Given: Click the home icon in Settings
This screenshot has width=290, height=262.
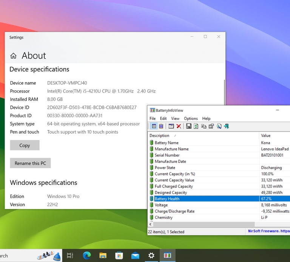Looking at the screenshot, I should click(13, 56).
